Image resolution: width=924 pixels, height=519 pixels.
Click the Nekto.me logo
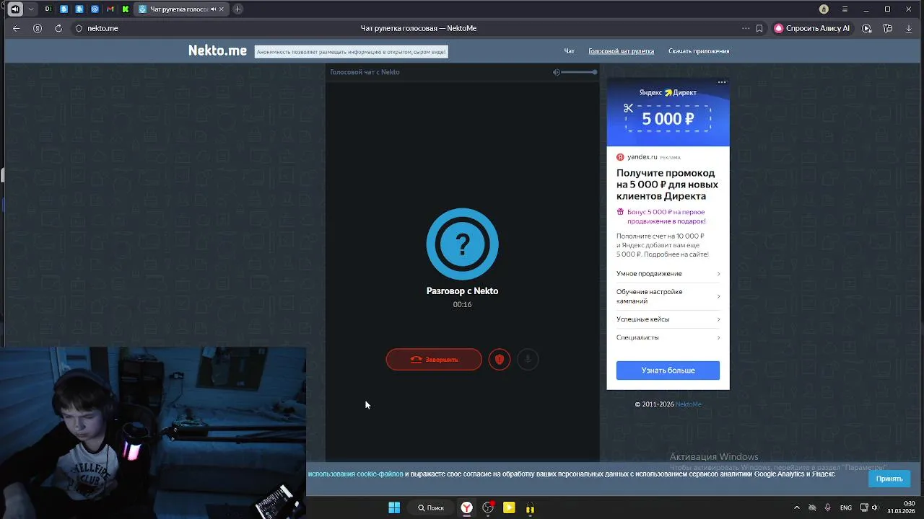tap(217, 50)
